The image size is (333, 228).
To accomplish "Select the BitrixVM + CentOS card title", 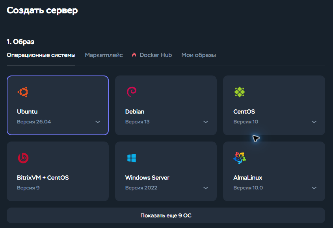I will click(x=43, y=178).
